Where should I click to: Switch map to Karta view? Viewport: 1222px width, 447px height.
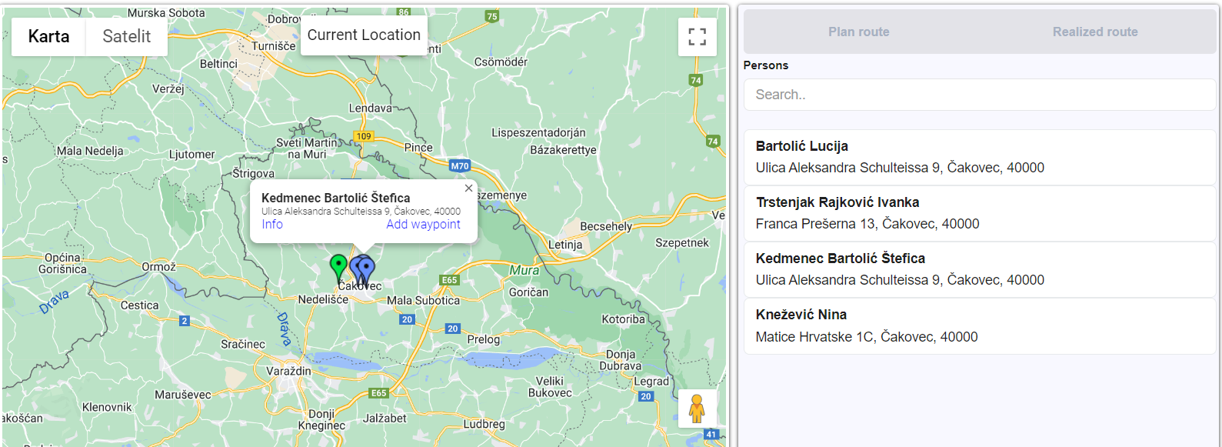coord(48,36)
